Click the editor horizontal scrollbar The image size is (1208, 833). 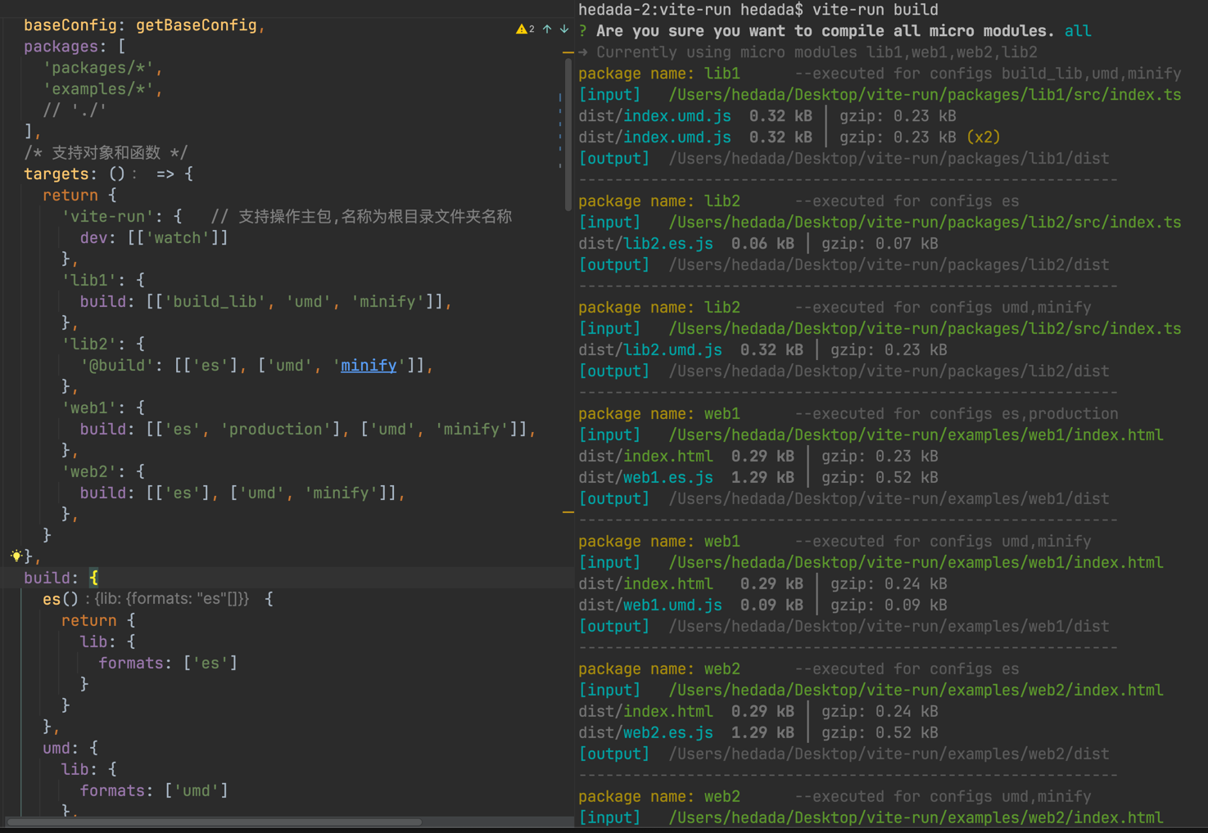(x=215, y=822)
